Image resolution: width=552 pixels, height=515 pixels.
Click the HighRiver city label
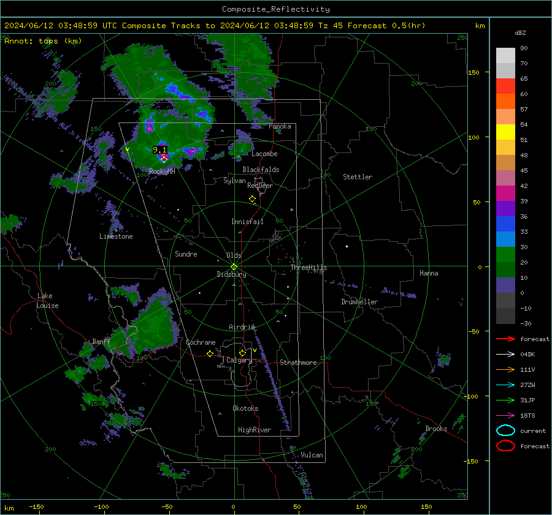255,430
